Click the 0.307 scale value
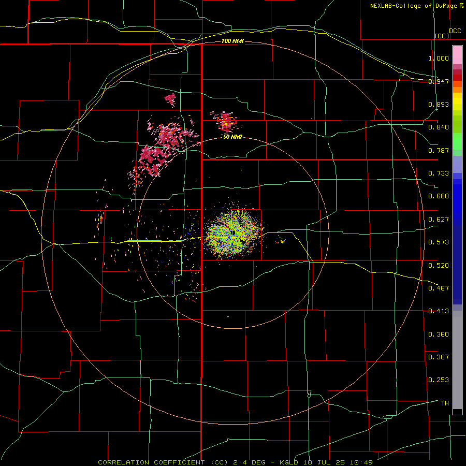Viewport: 466px width, 466px height. [439, 357]
